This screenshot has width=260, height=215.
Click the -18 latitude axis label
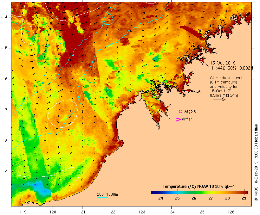[x=4, y=141]
